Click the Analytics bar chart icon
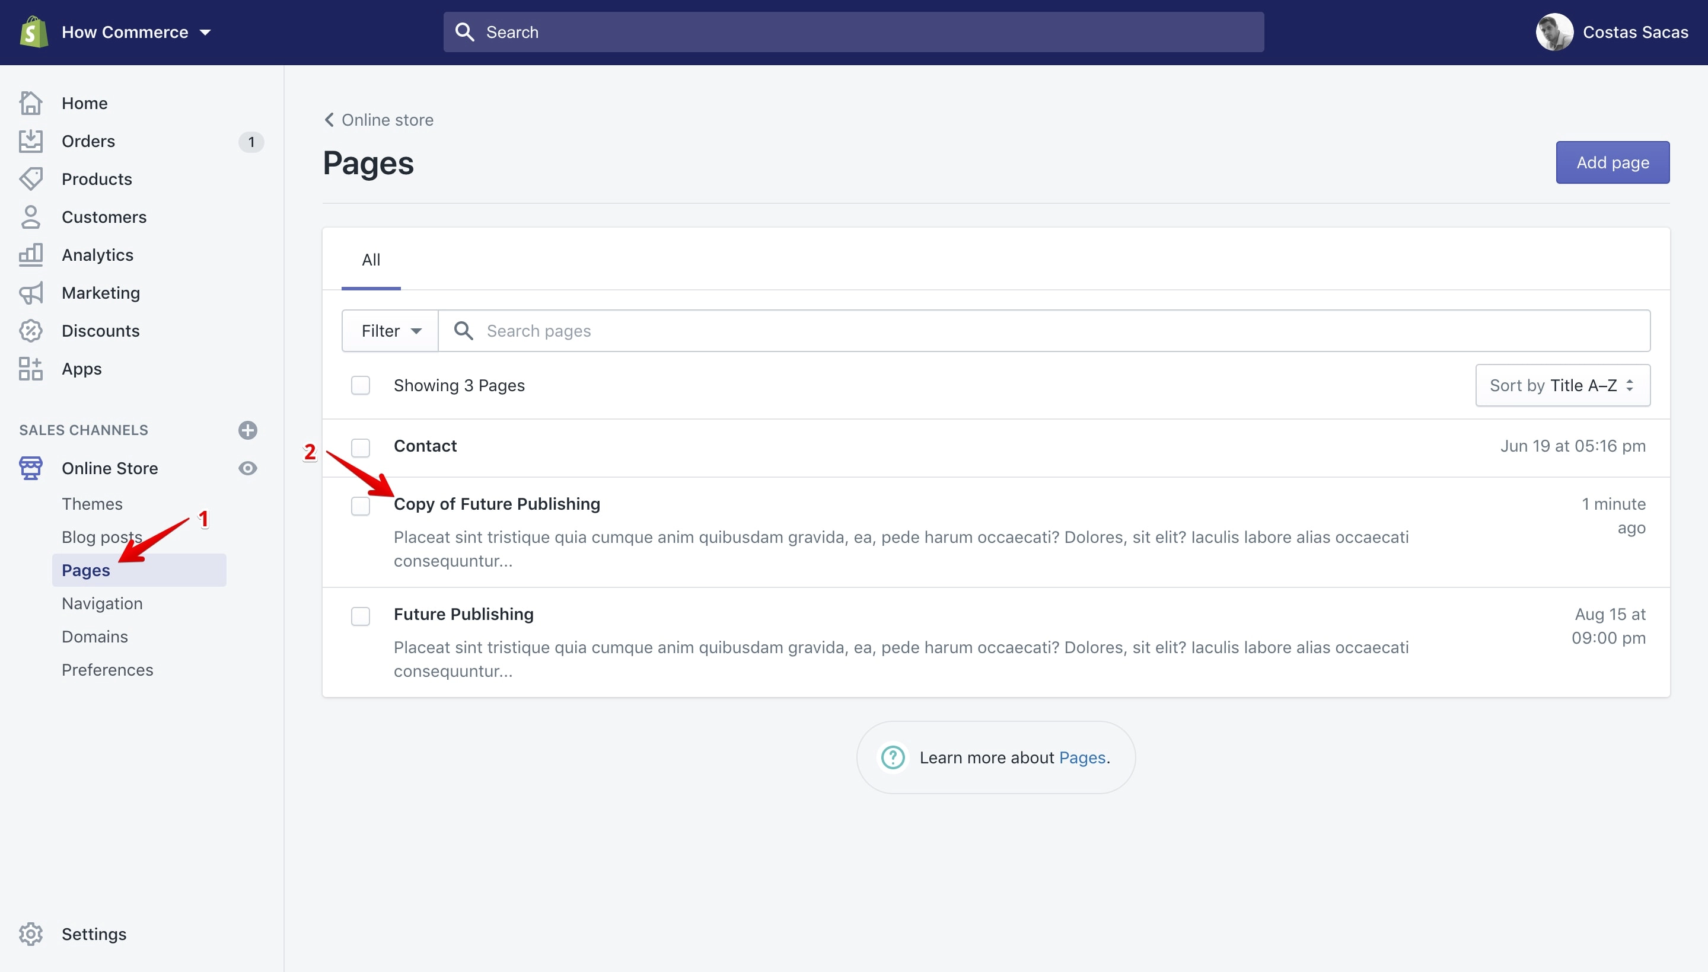This screenshot has width=1708, height=972. coord(31,255)
